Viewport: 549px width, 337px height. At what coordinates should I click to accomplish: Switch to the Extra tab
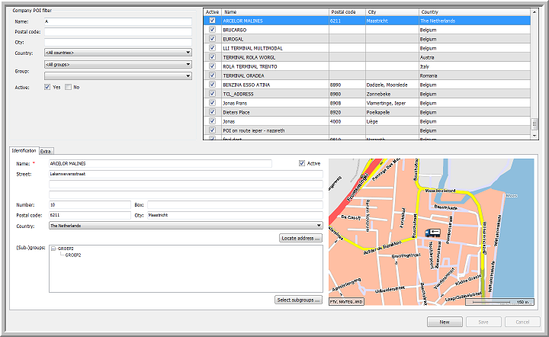click(47, 151)
